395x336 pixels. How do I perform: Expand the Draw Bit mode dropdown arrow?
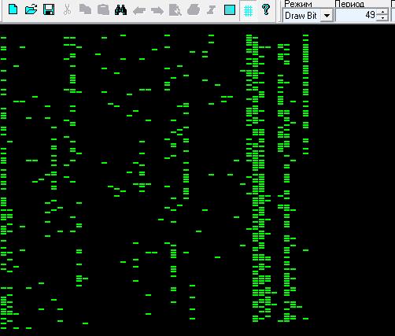point(327,16)
